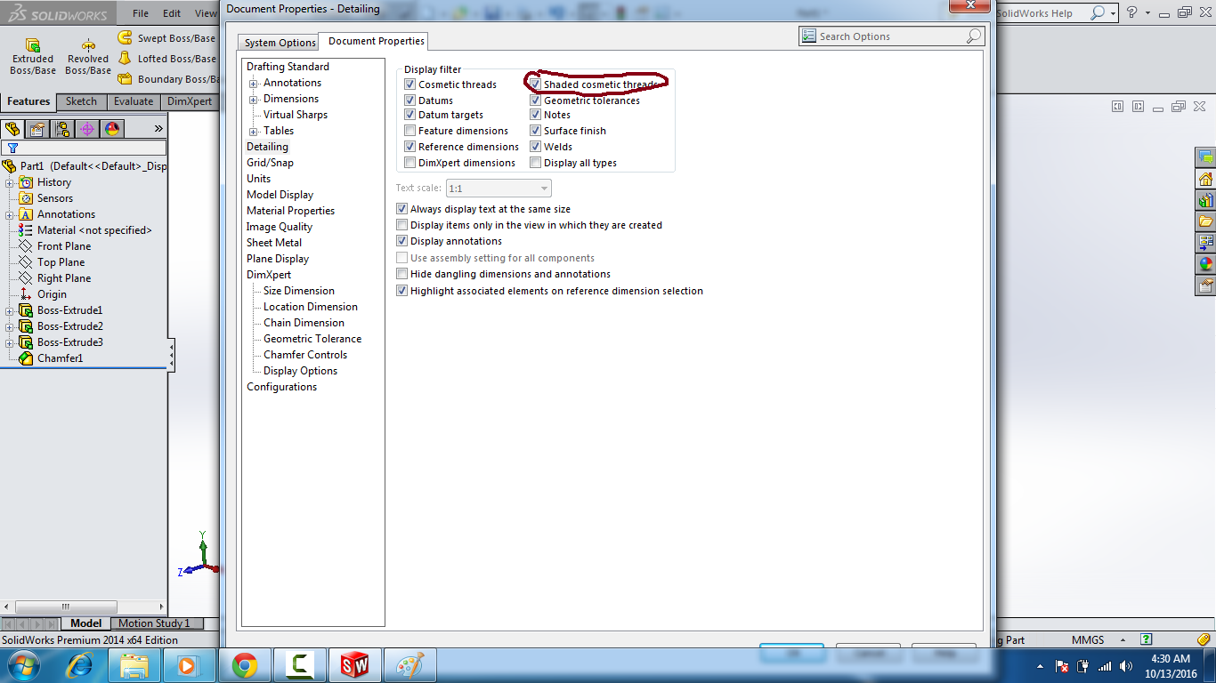Select Drafting Standard options page

(288, 67)
